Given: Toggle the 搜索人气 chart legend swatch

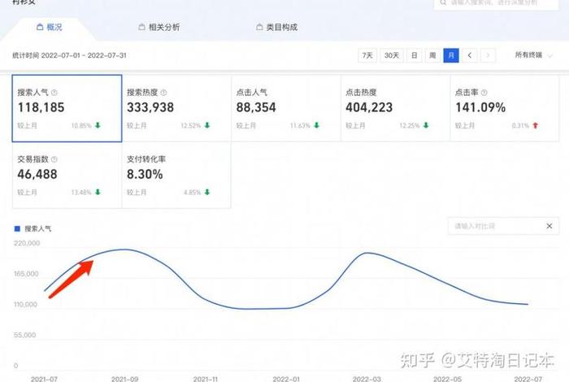Looking at the screenshot, I should click(x=17, y=228).
